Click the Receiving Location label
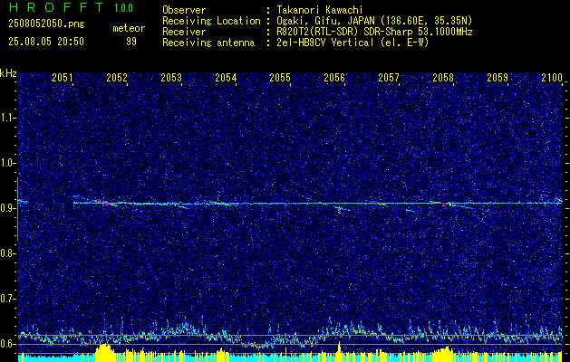This screenshot has height=362, width=570. tap(211, 21)
